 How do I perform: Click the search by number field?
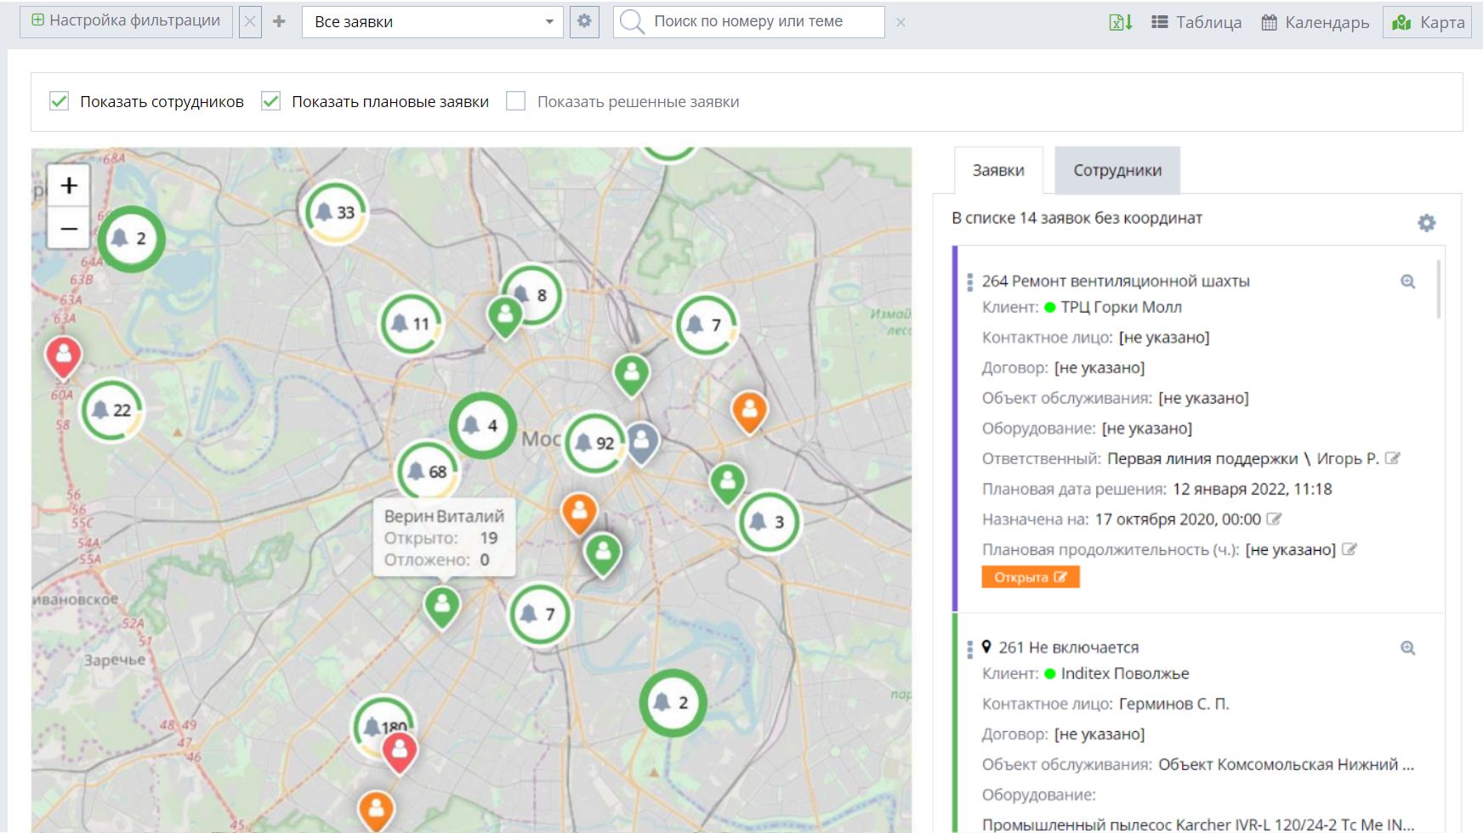click(748, 21)
